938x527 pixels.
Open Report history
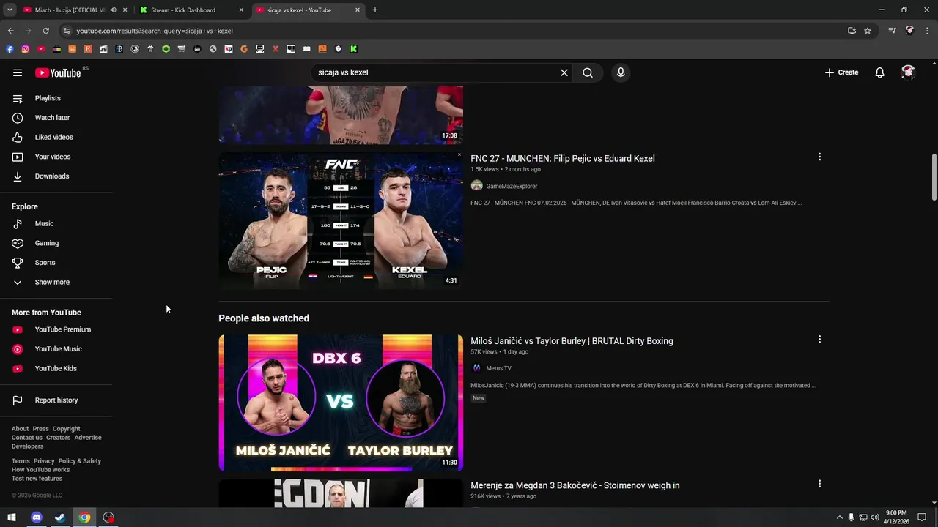tap(56, 400)
